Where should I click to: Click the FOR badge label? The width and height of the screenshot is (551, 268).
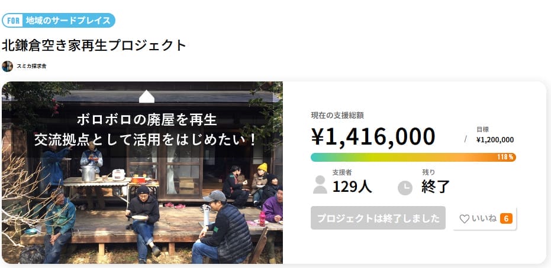(x=13, y=21)
